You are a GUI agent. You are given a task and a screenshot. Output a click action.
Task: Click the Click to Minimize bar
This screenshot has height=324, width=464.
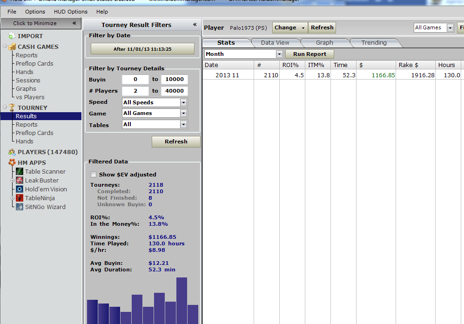41,23
